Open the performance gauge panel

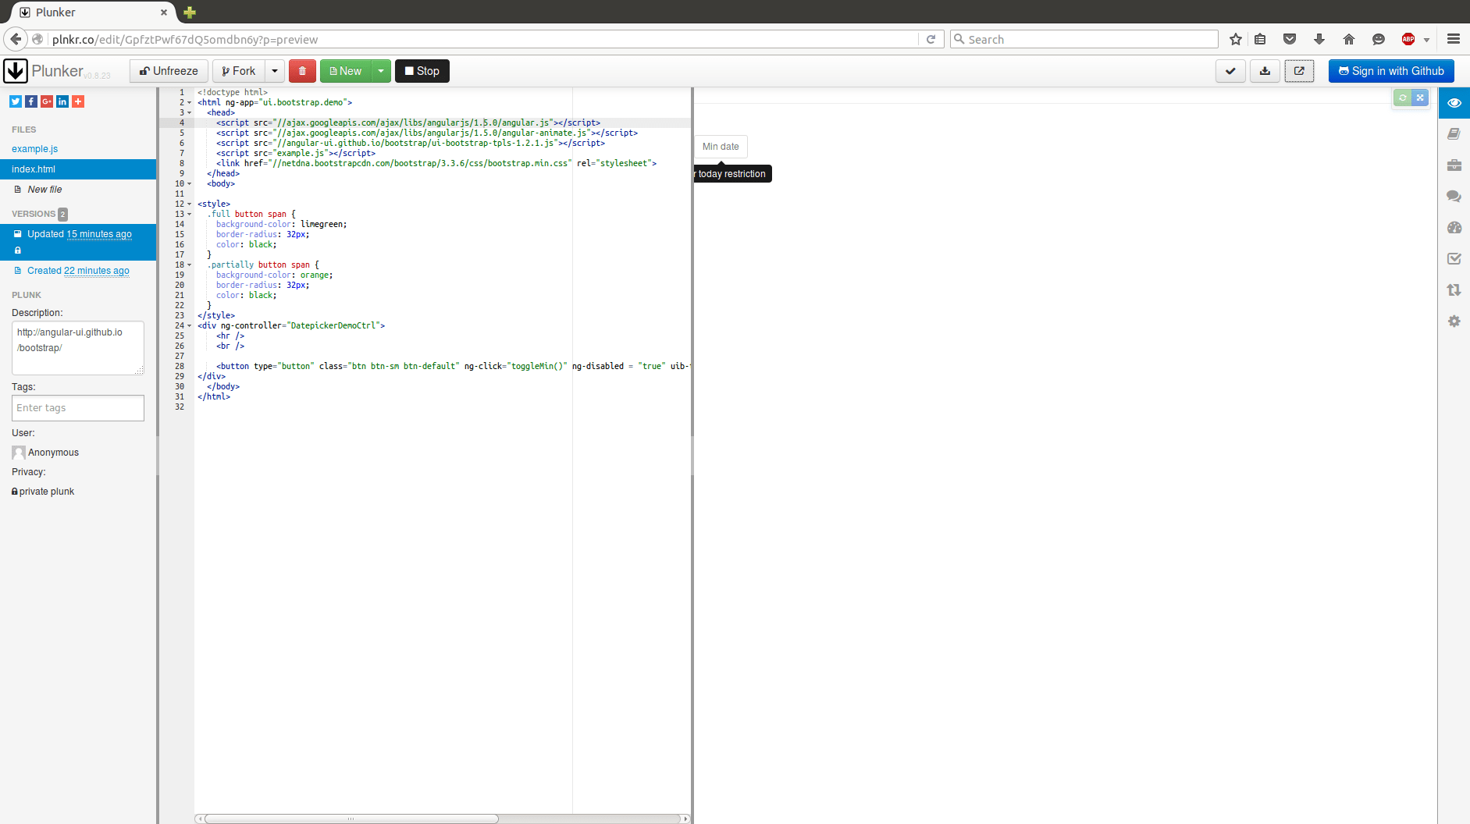1454,227
